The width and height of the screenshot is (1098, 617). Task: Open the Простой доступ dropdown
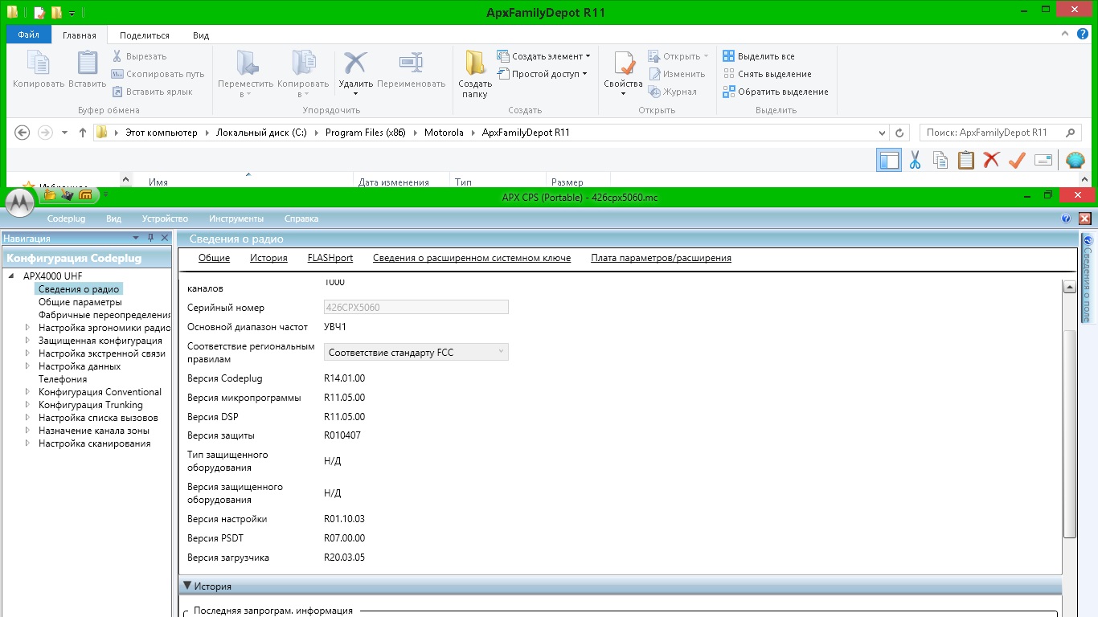pos(543,74)
